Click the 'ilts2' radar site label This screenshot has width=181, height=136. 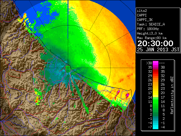click(x=142, y=11)
